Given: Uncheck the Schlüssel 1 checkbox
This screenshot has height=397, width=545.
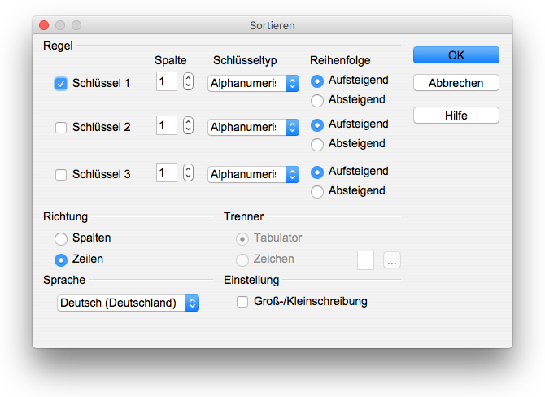Looking at the screenshot, I should (61, 84).
